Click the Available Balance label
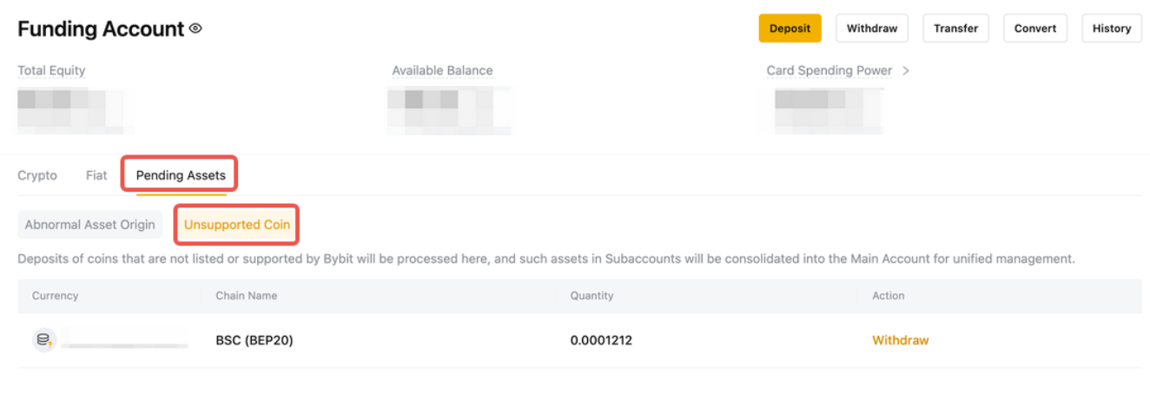1150x406 pixels. 442,71
